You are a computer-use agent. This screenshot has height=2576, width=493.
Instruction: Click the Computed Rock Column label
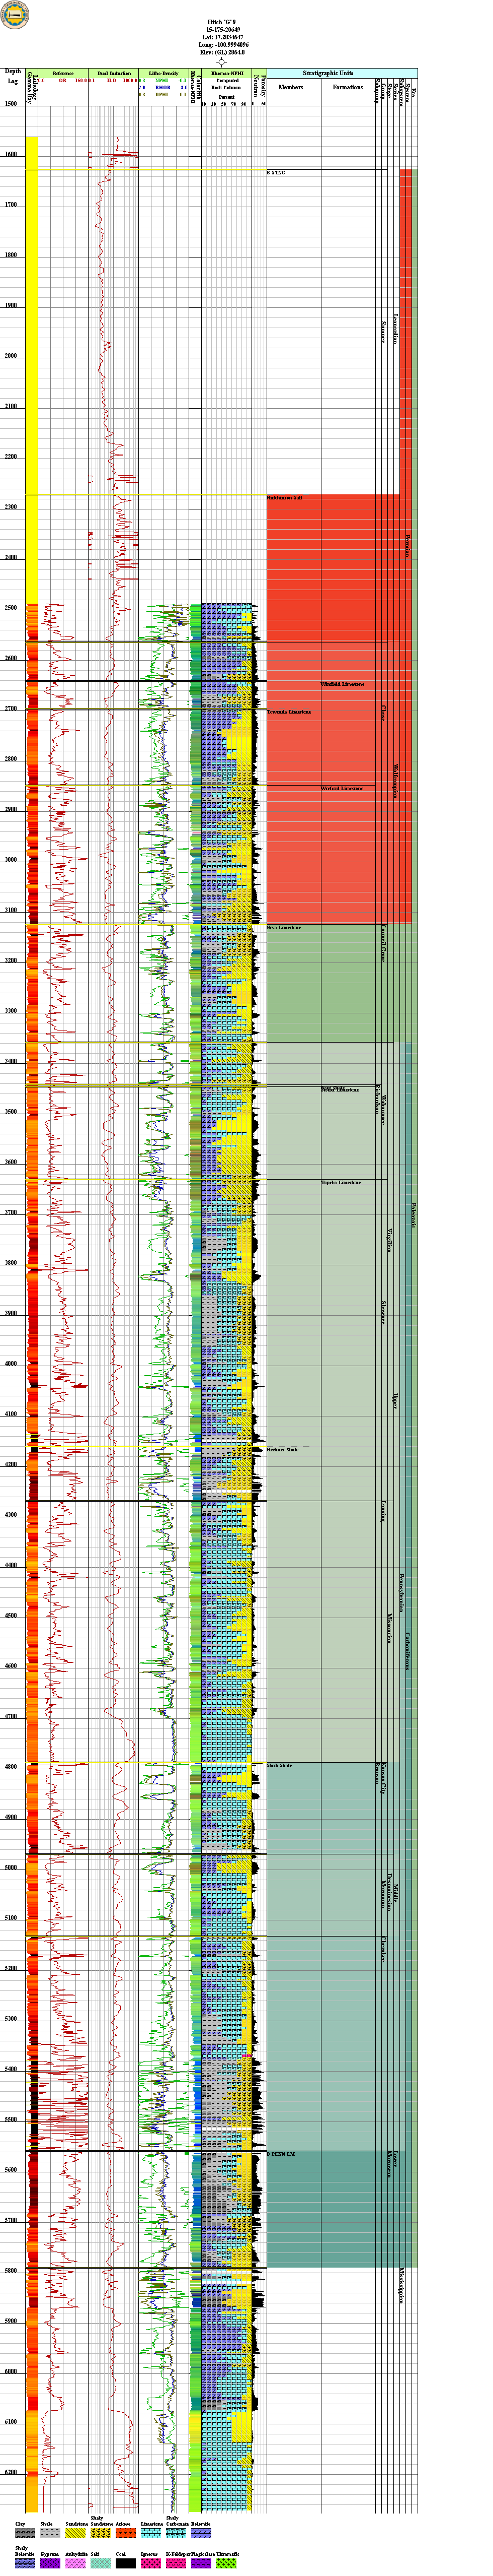tap(226, 84)
